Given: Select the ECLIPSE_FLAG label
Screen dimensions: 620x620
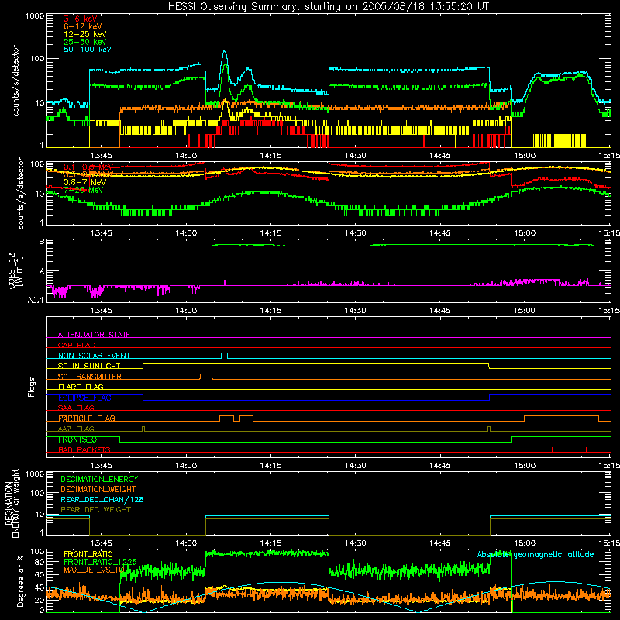Looking at the screenshot, I should (x=84, y=398).
